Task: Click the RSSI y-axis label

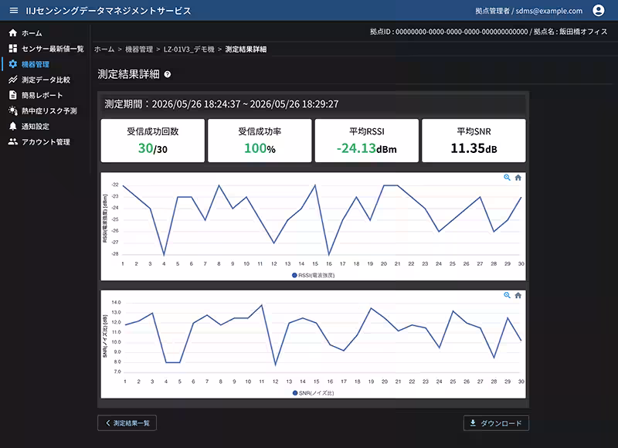Action: click(105, 219)
